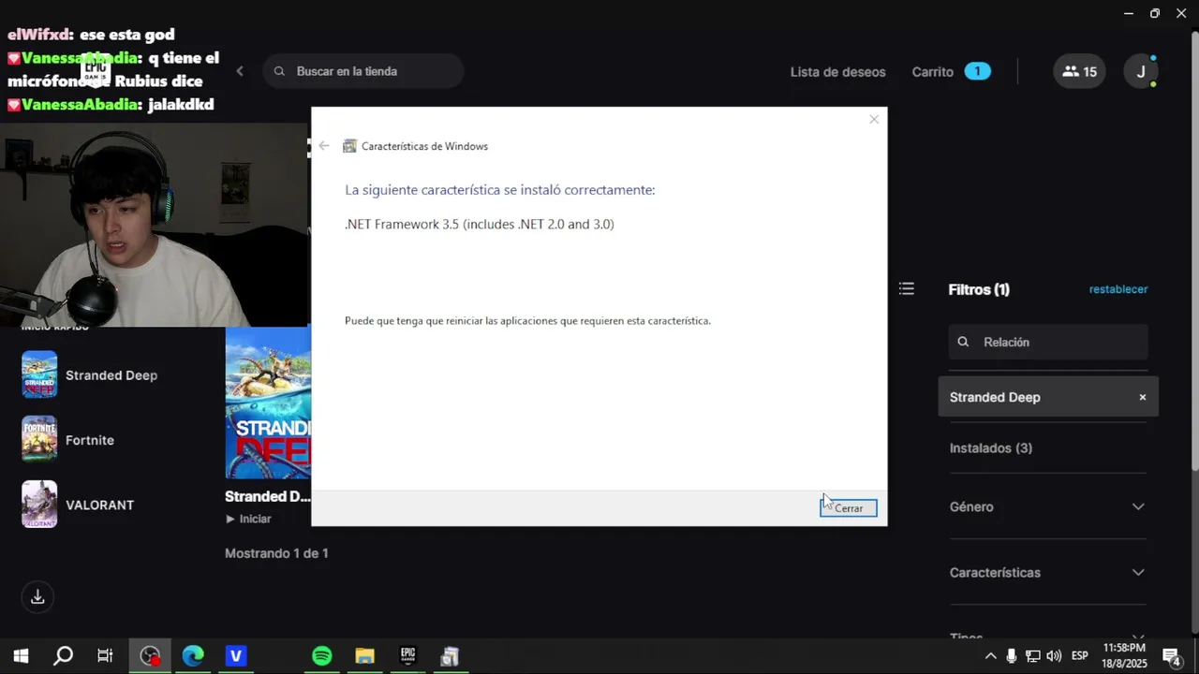Viewport: 1199px width, 674px height.
Task: Open OBS Studio from the taskbar
Action: click(150, 656)
